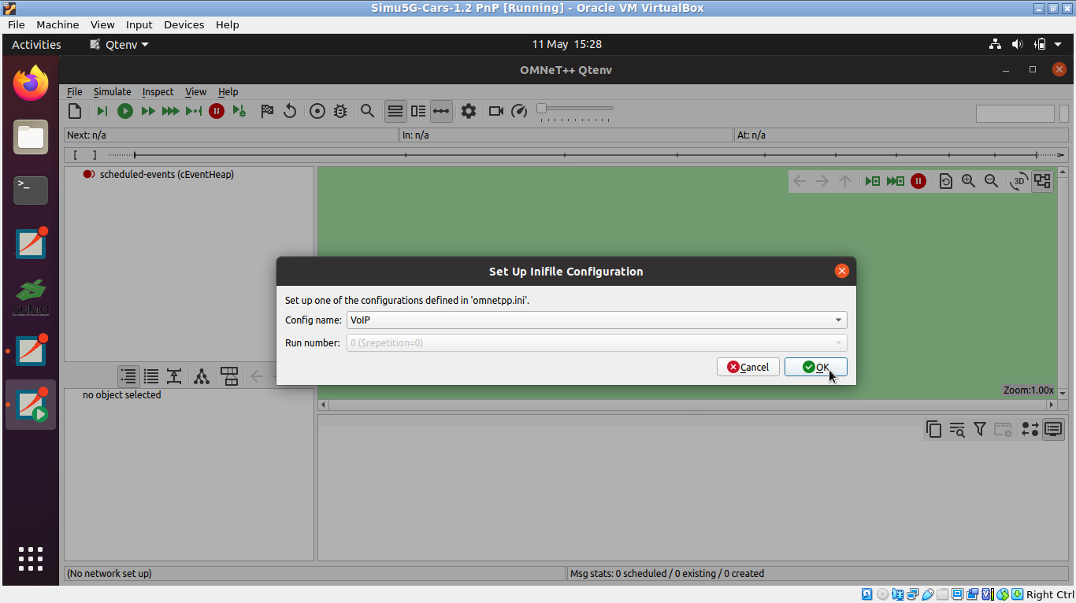Open Firefox from the Ubuntu dock
The width and height of the screenshot is (1076, 603).
tap(31, 83)
